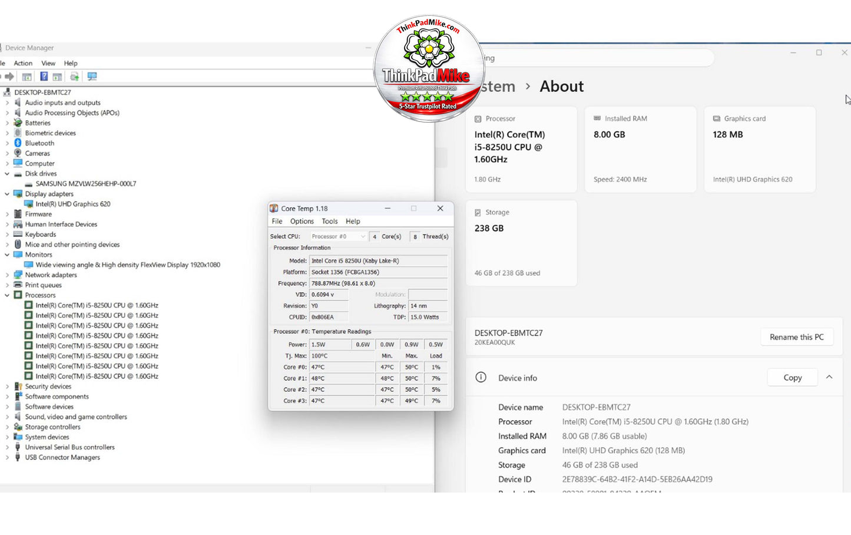Screen dimensions: 851x535
Task: Click the Copy button for Device info
Action: (793, 378)
